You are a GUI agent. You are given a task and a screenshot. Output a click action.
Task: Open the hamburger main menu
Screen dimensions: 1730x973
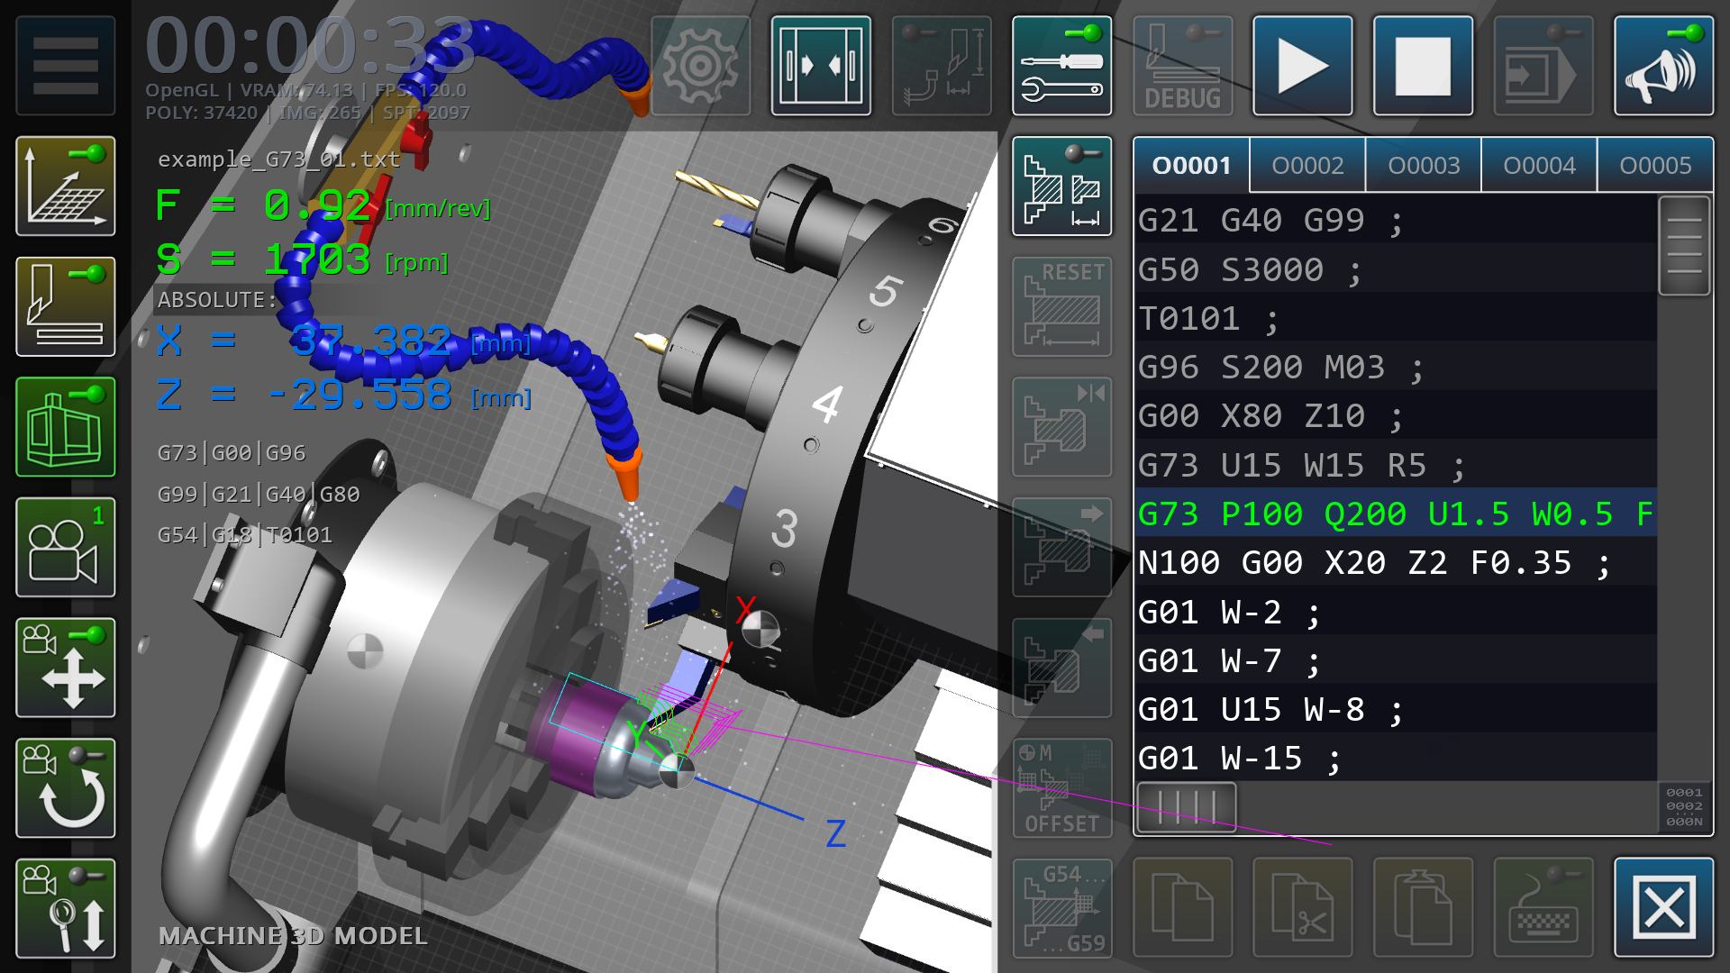pyautogui.click(x=65, y=66)
